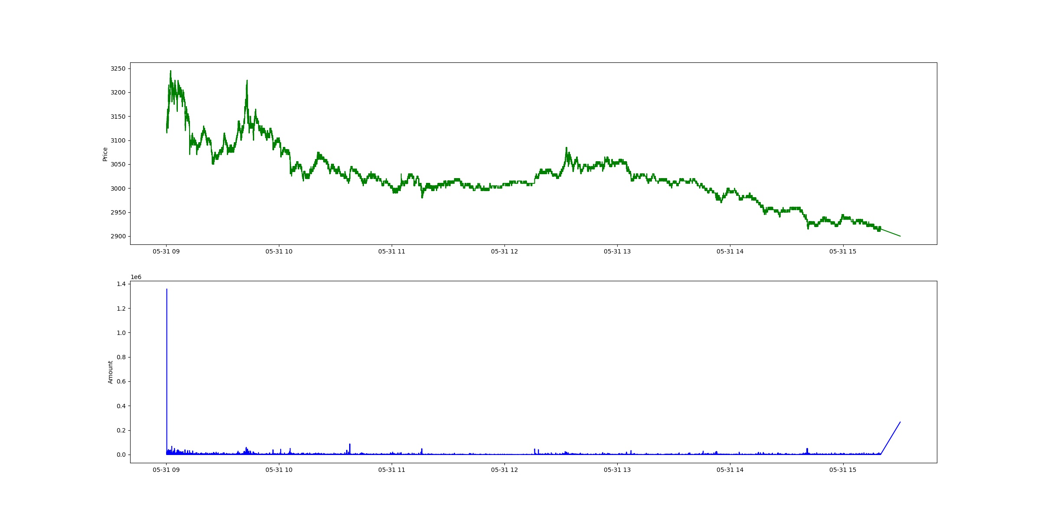The image size is (1041, 520).
Task: Click the 3000 tick on the price axis
Action: click(118, 188)
